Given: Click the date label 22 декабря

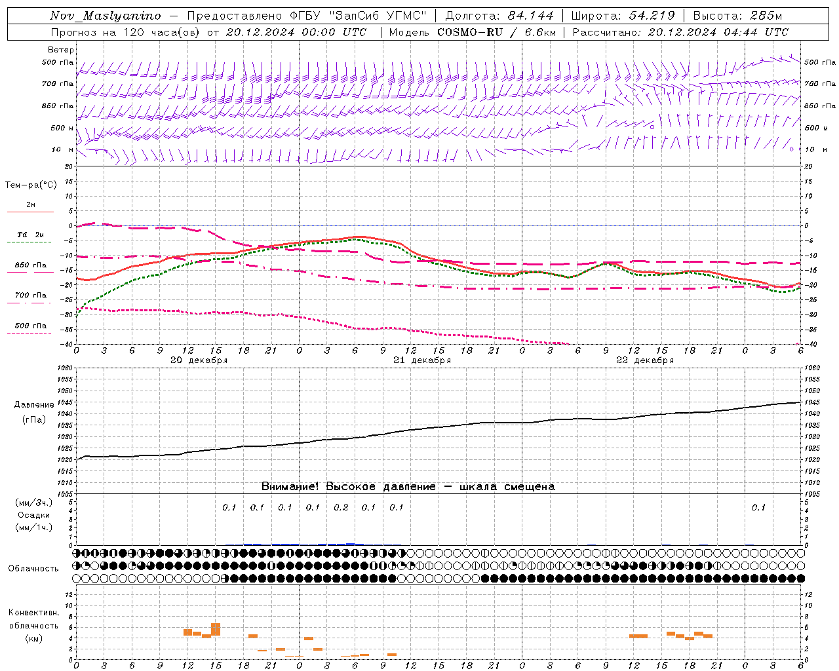Looking at the screenshot, I should [644, 360].
